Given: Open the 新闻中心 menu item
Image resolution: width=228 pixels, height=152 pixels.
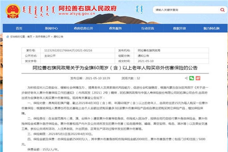Looking at the screenshot, I should [51, 28].
